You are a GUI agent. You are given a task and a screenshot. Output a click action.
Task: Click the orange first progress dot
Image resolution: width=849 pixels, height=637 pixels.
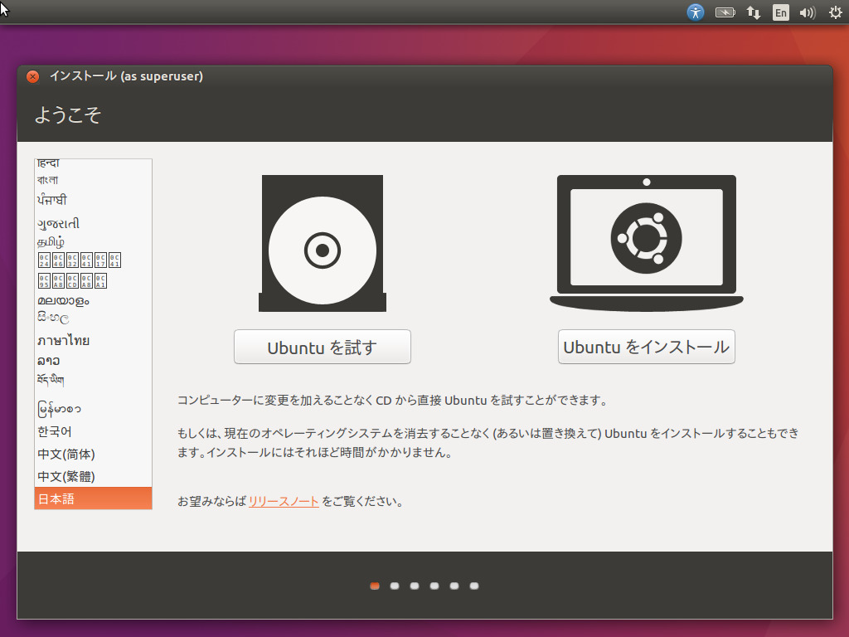375,586
